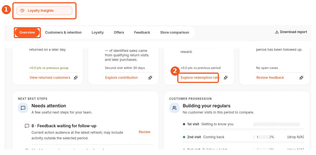Open the Loyalty Insights button
Screen dimensions: 316x155
[44, 11]
